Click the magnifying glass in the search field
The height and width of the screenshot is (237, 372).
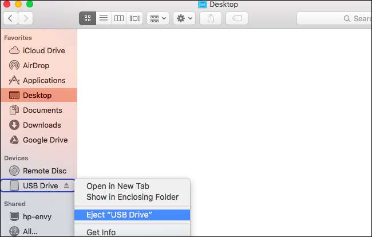pyautogui.click(x=347, y=18)
